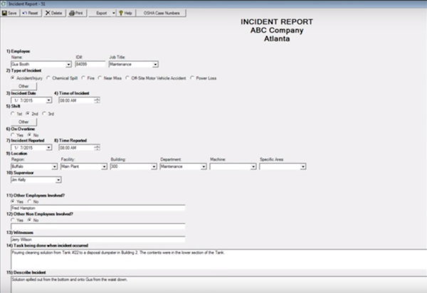The image size is (427, 293).
Task: Open the Machine dropdown
Action: click(253, 166)
